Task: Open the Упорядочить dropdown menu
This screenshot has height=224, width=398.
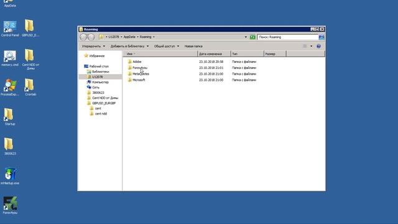Action: click(x=93, y=46)
